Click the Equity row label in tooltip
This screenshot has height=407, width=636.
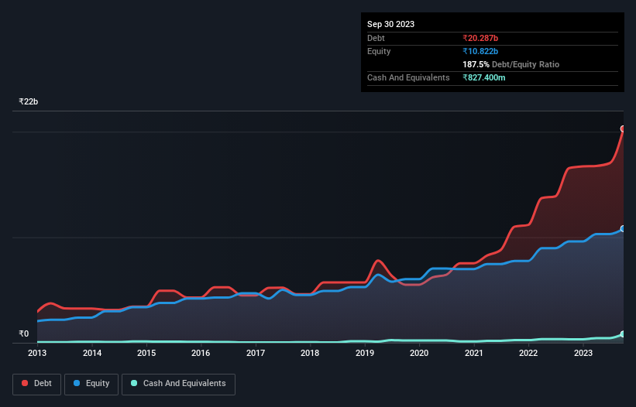(x=379, y=51)
